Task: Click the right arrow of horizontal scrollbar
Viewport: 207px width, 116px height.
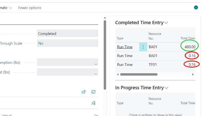Action: coord(193,74)
